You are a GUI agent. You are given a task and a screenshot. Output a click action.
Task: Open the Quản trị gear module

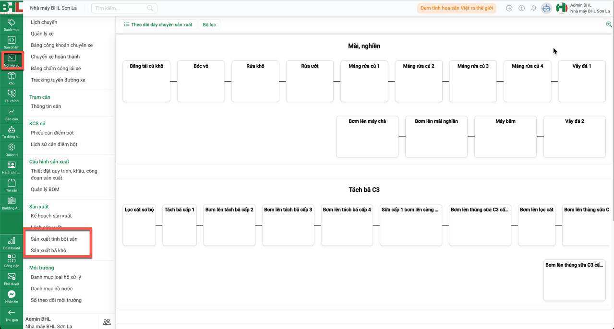12,150
